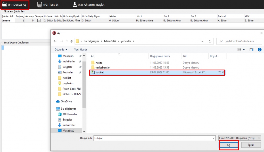Click the Ürün Satış Fiyatı column header

[x=95, y=16]
